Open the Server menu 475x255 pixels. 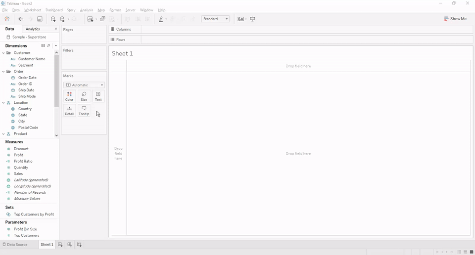[130, 10]
